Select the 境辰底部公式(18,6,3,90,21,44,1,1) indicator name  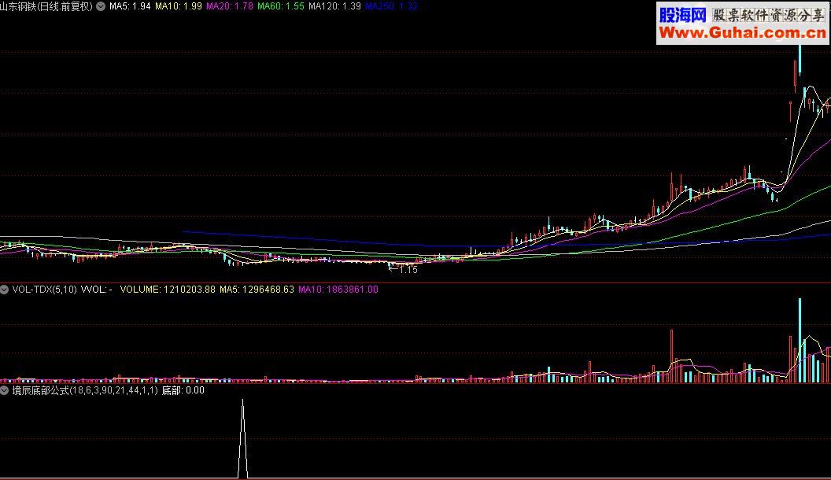[x=85, y=390]
